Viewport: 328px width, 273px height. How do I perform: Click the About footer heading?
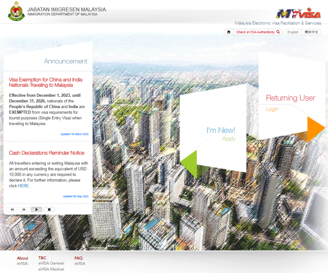coord(23,258)
